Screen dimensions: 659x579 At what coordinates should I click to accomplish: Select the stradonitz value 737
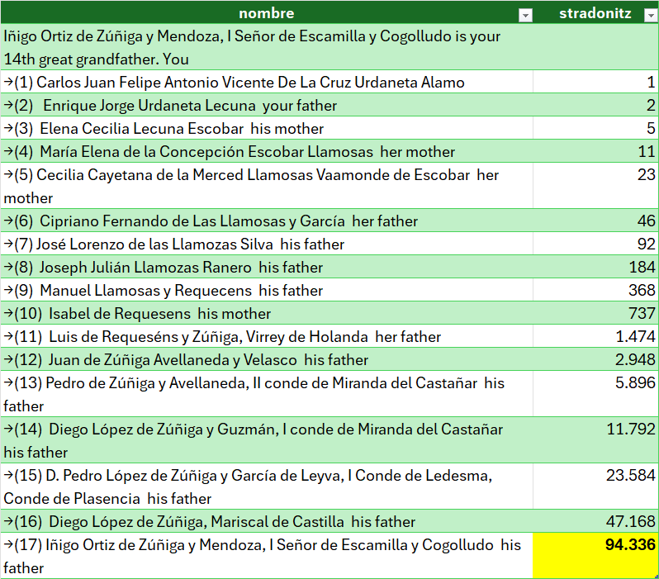595,313
